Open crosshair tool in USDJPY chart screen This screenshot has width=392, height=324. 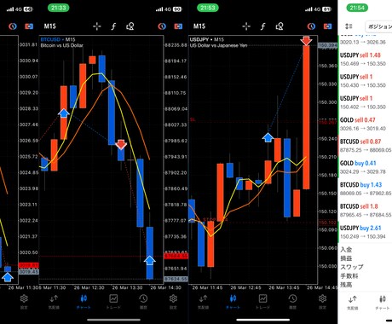[246, 26]
